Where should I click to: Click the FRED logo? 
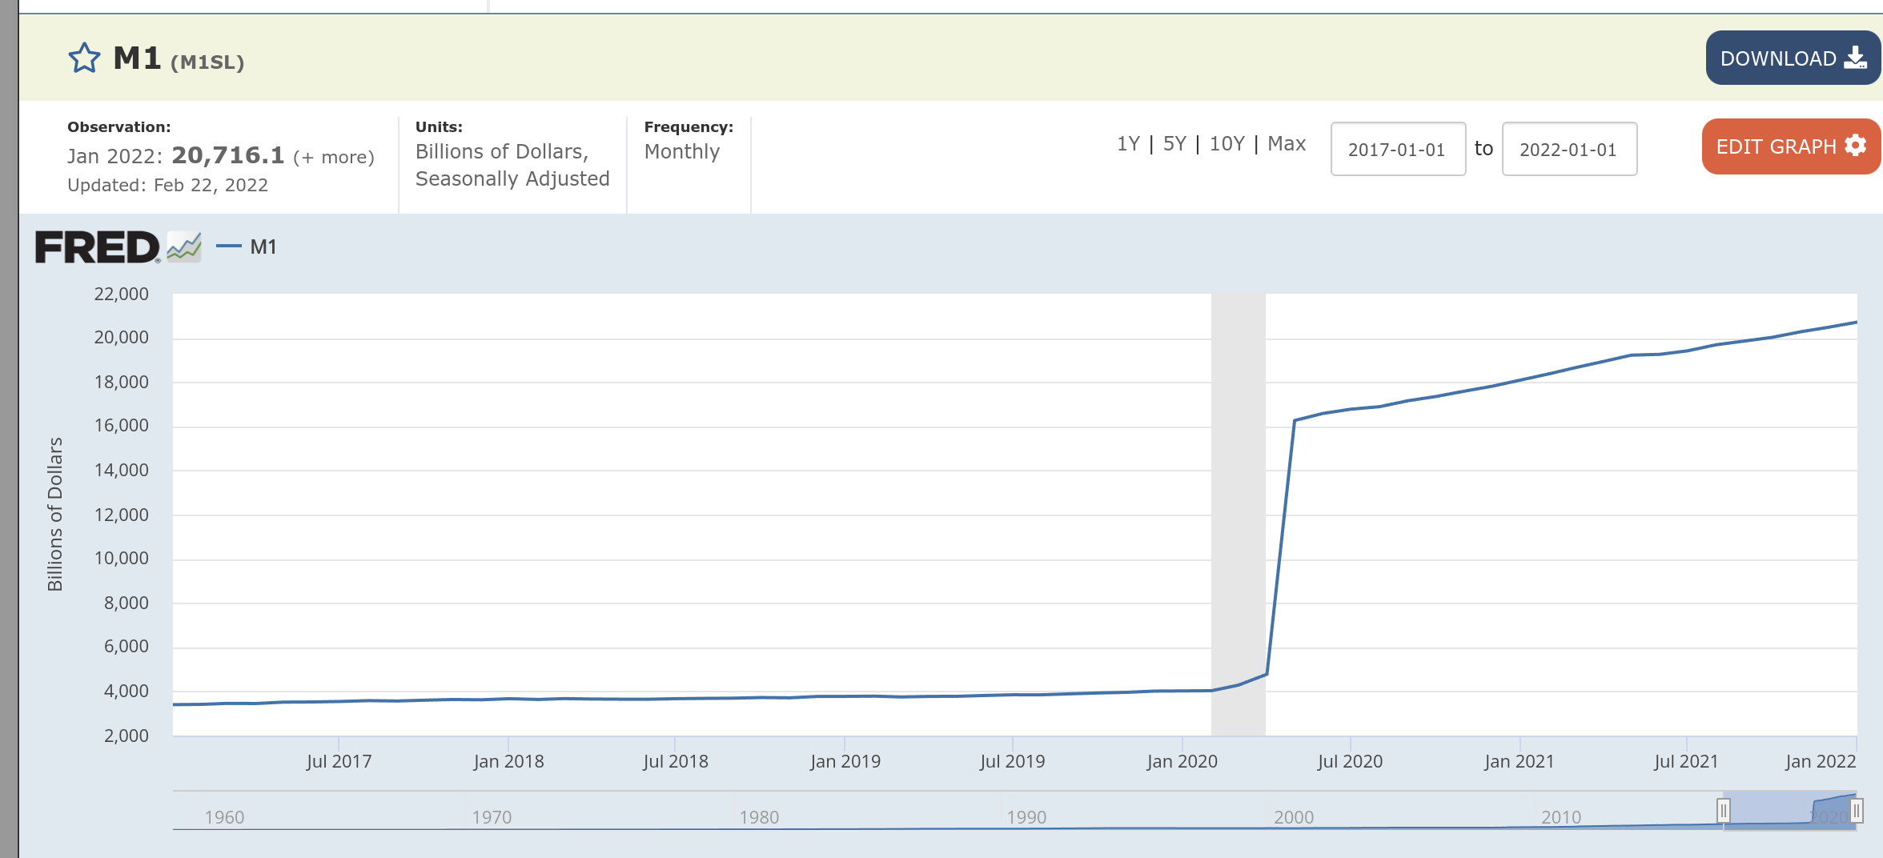97,247
